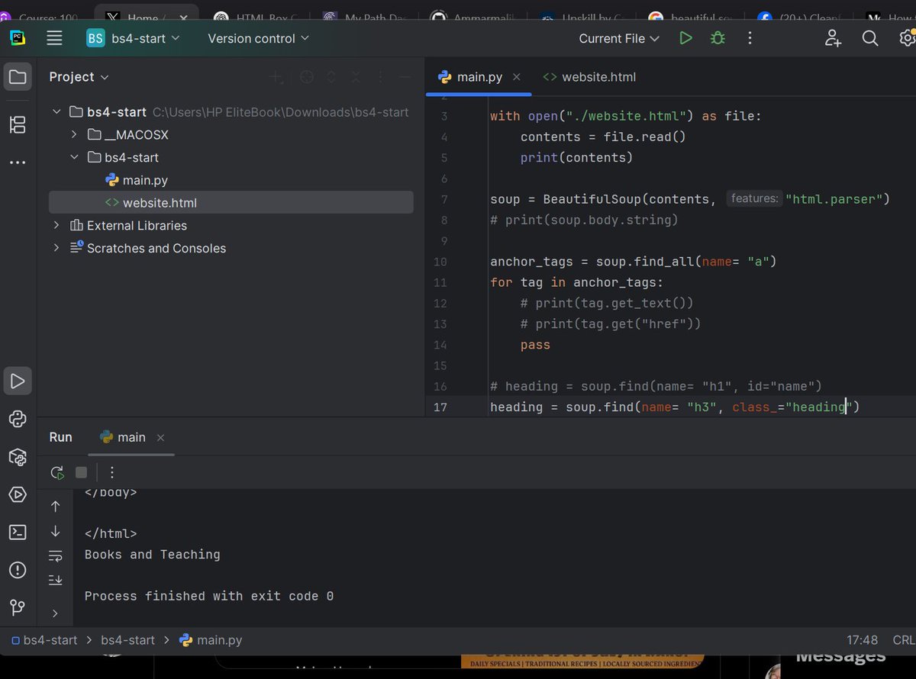Expand all items in the Project panel
916x679 pixels.
pos(331,77)
